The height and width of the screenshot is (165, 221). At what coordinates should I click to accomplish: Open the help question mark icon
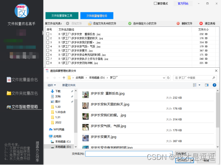click(x=214, y=85)
